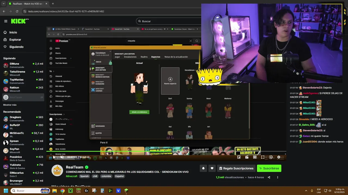Image resolution: width=348 pixels, height=195 pixels.
Task: Seek on the green video progress bar
Action: click(x=166, y=151)
